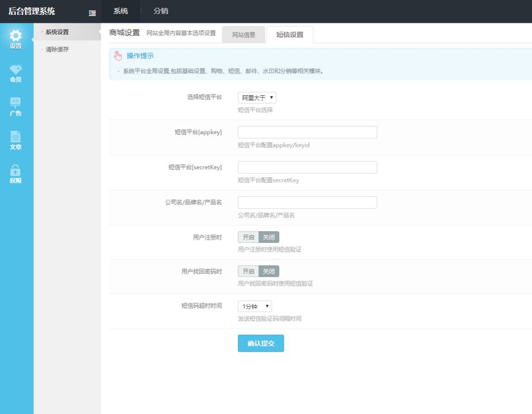532x414 pixels.
Task: Switch to the 网站信息 tab
Action: [243, 35]
